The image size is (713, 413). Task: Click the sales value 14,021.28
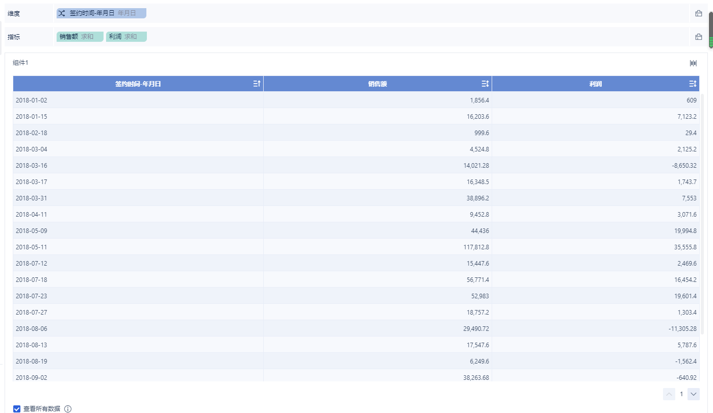[476, 165]
